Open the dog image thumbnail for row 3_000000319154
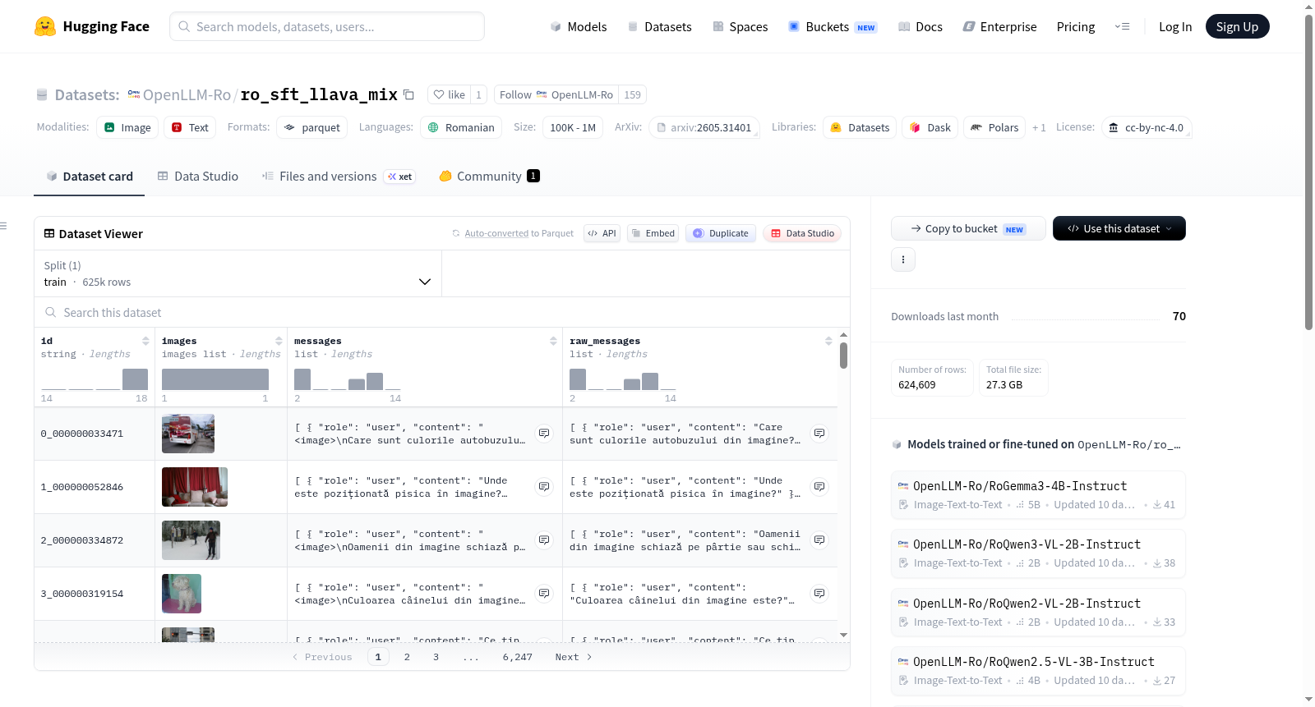The width and height of the screenshot is (1315, 707). tap(182, 594)
